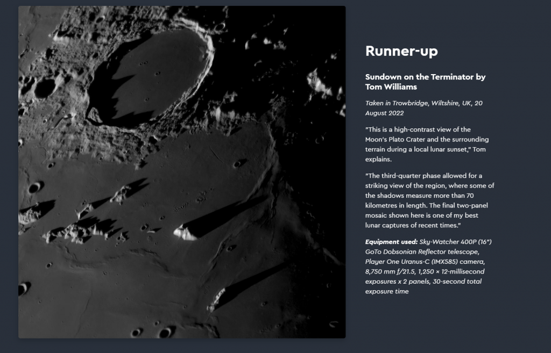This screenshot has height=353, width=551.
Task: Click the "70 kilometres in length" text
Action: 430,200
